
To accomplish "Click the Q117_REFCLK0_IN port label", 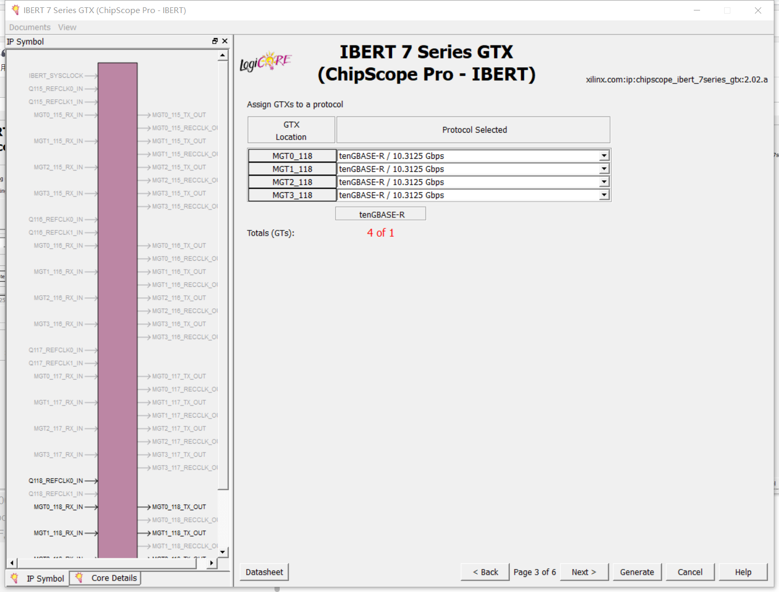I will pos(56,350).
